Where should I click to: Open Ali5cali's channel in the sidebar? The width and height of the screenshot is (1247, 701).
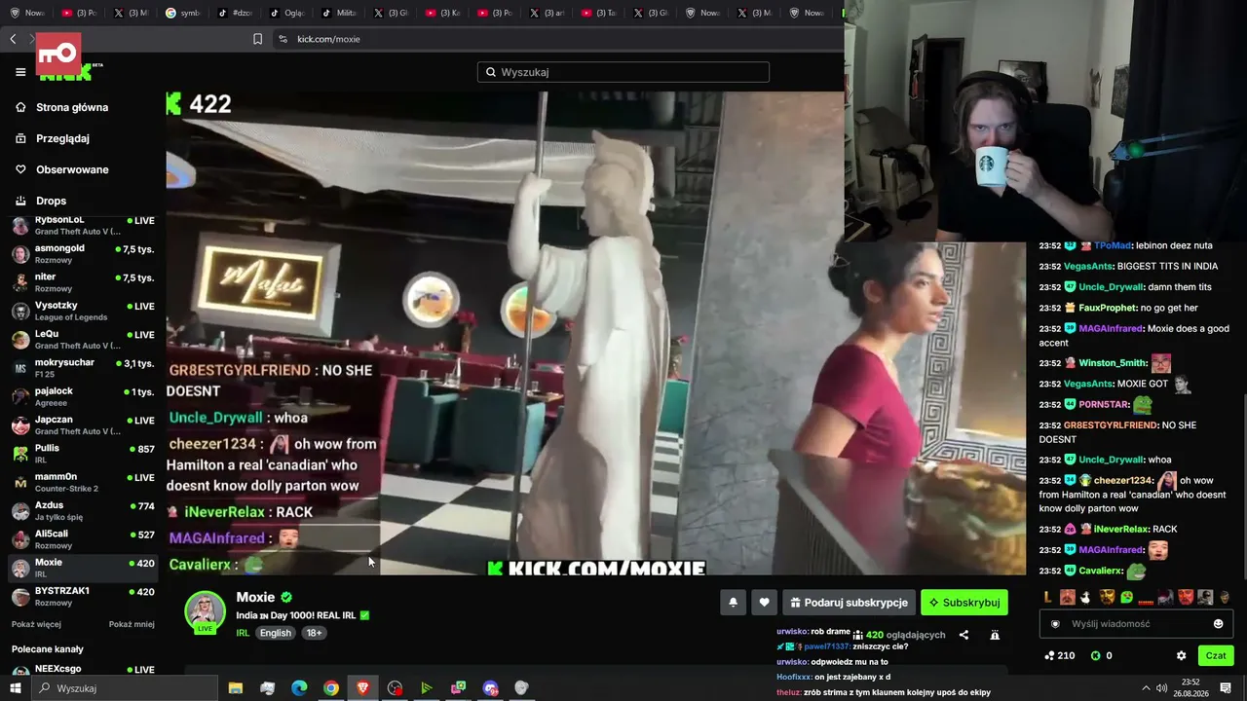tap(83, 539)
